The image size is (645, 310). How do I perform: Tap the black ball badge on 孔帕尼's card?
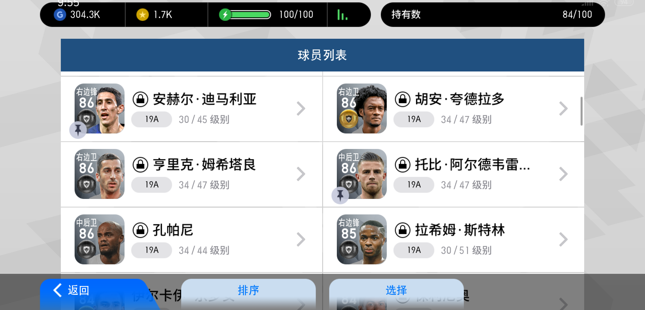(x=86, y=249)
